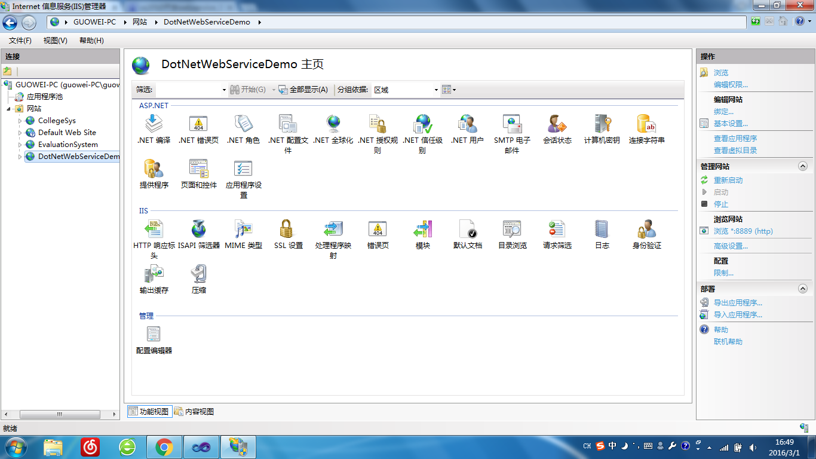Click the 筛选 filter input field
The height and width of the screenshot is (459, 816).
pyautogui.click(x=187, y=90)
